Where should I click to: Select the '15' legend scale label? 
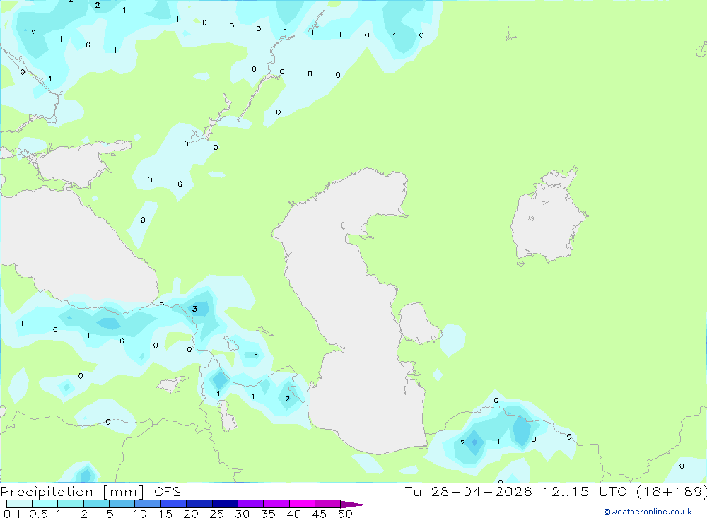pyautogui.click(x=165, y=514)
